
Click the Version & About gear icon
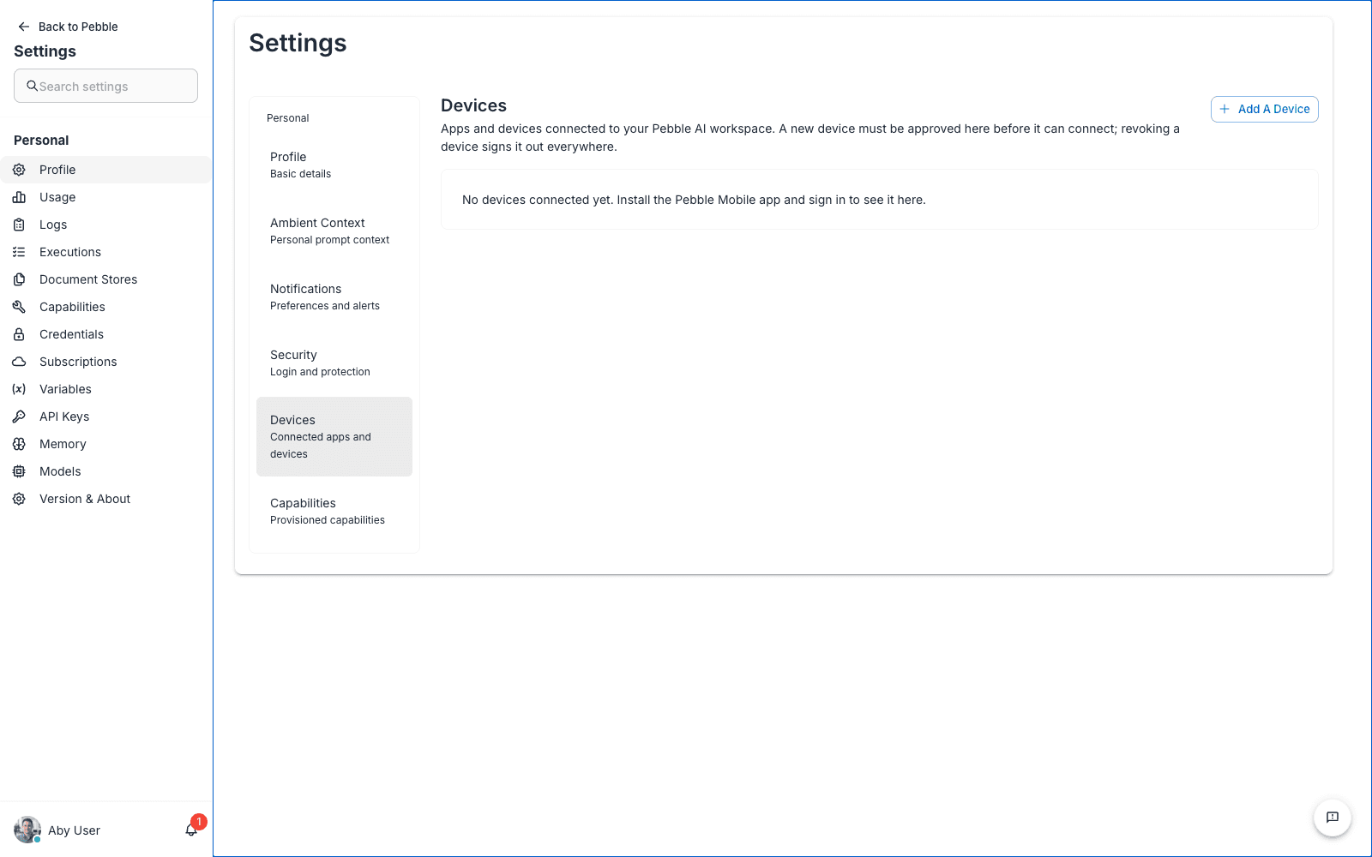19,499
